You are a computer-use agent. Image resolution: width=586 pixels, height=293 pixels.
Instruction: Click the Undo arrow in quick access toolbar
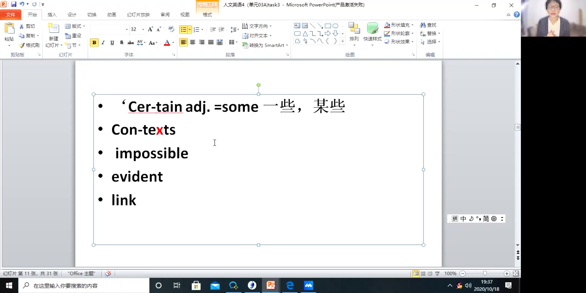[22, 4]
